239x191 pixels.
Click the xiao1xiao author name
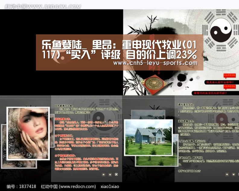pos(110,186)
